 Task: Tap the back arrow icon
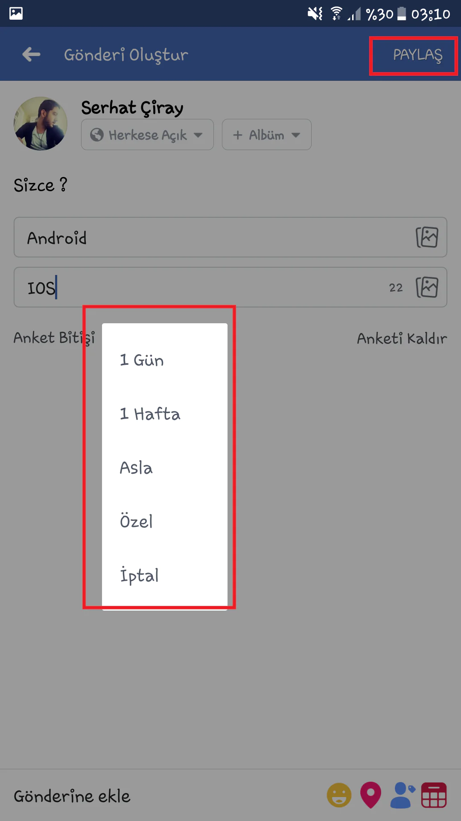31,54
